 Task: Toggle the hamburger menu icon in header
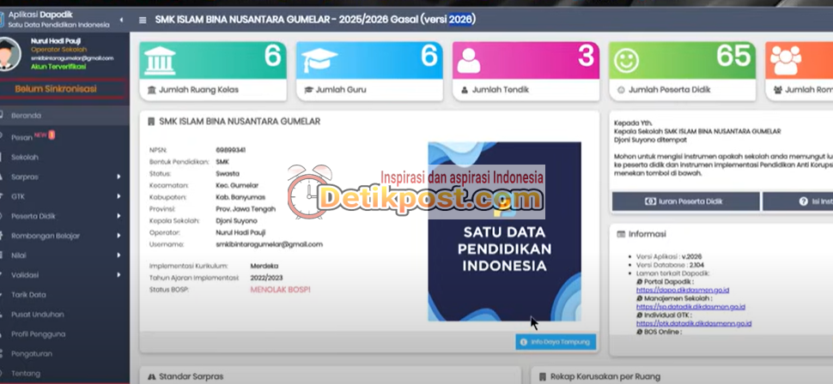(x=143, y=21)
